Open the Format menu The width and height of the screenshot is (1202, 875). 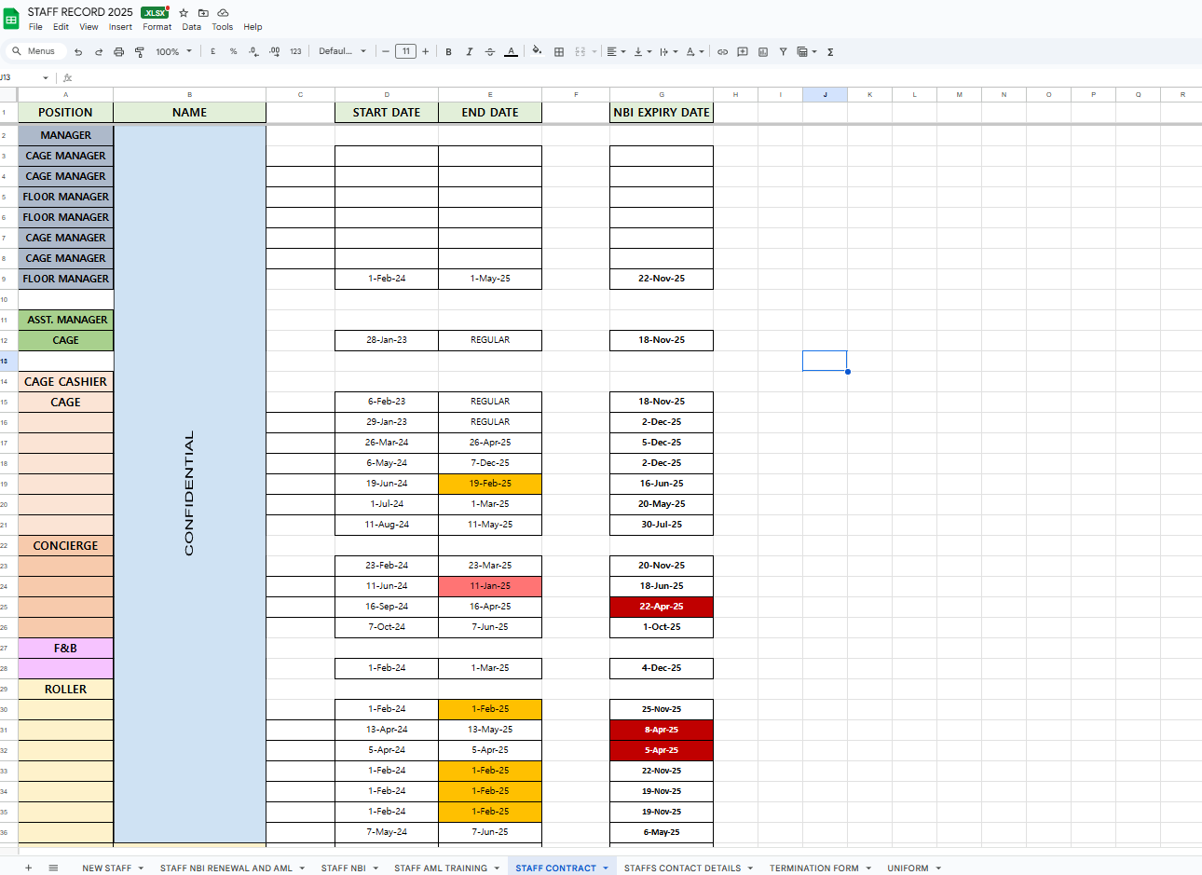157,27
